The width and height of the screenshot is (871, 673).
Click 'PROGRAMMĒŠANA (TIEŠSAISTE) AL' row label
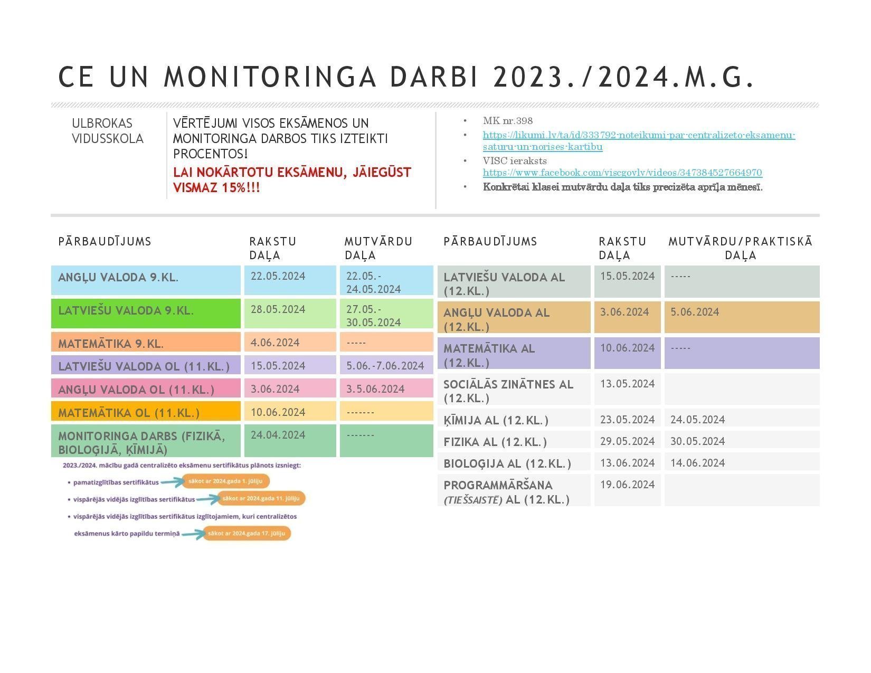[x=507, y=492]
